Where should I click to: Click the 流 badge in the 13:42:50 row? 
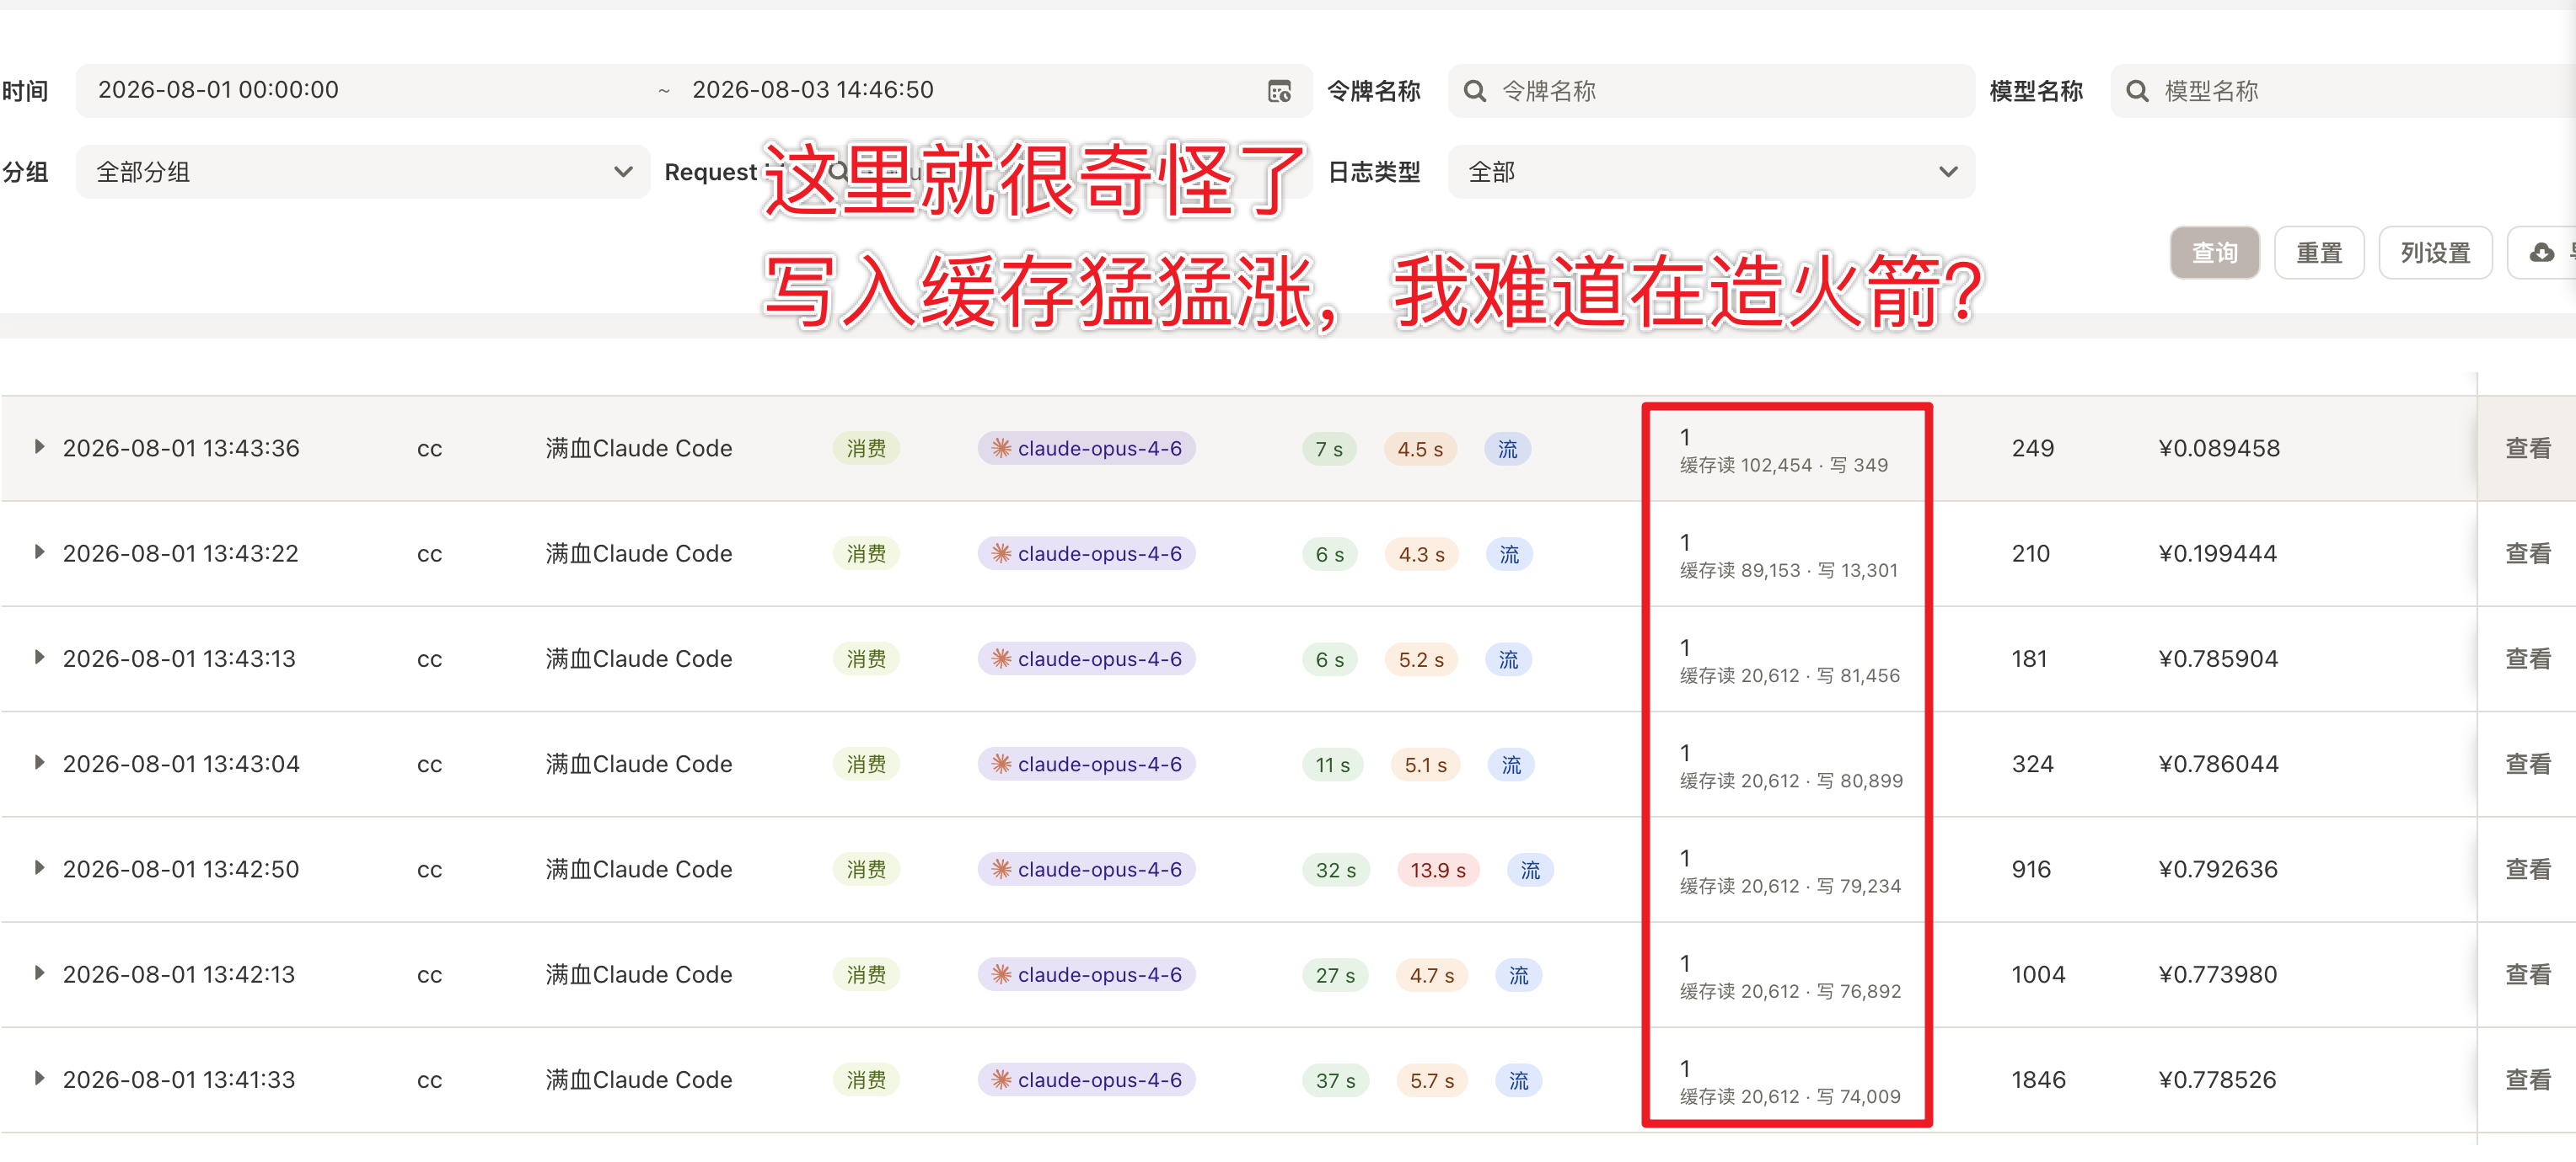coord(1530,869)
